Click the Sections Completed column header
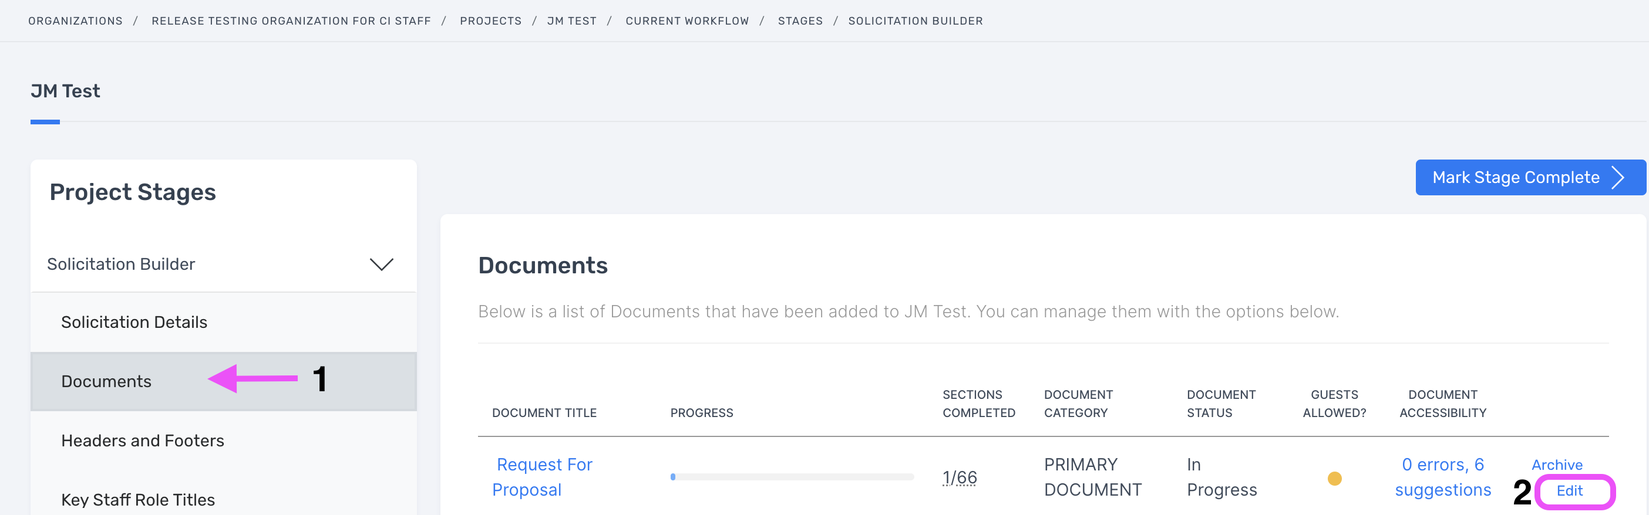The image size is (1649, 515). click(x=979, y=404)
